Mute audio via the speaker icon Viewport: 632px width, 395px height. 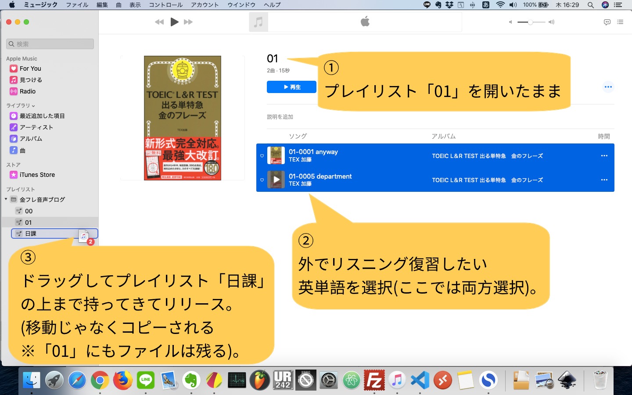(x=510, y=22)
